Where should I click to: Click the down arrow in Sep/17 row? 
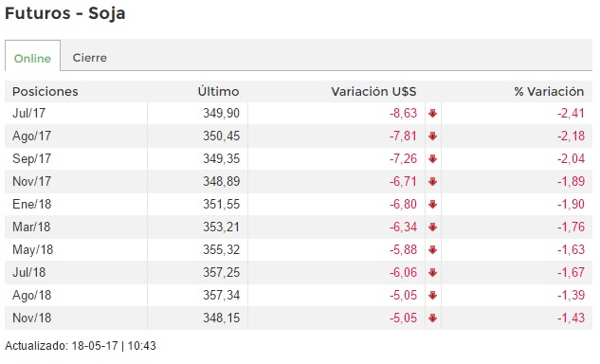(x=433, y=159)
